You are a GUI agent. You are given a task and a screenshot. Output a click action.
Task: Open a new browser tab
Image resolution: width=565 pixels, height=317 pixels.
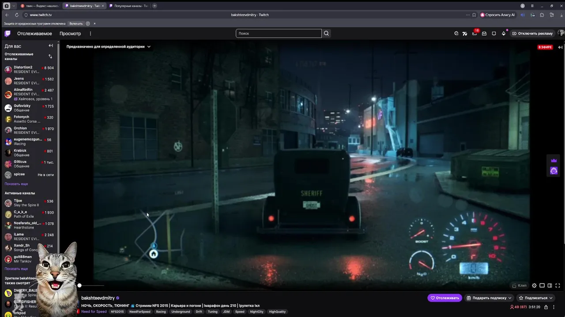coord(154,6)
